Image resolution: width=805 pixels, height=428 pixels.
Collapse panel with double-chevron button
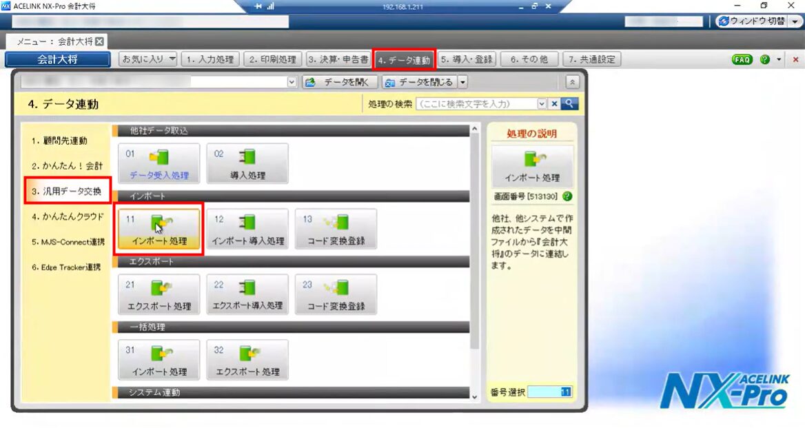(572, 82)
